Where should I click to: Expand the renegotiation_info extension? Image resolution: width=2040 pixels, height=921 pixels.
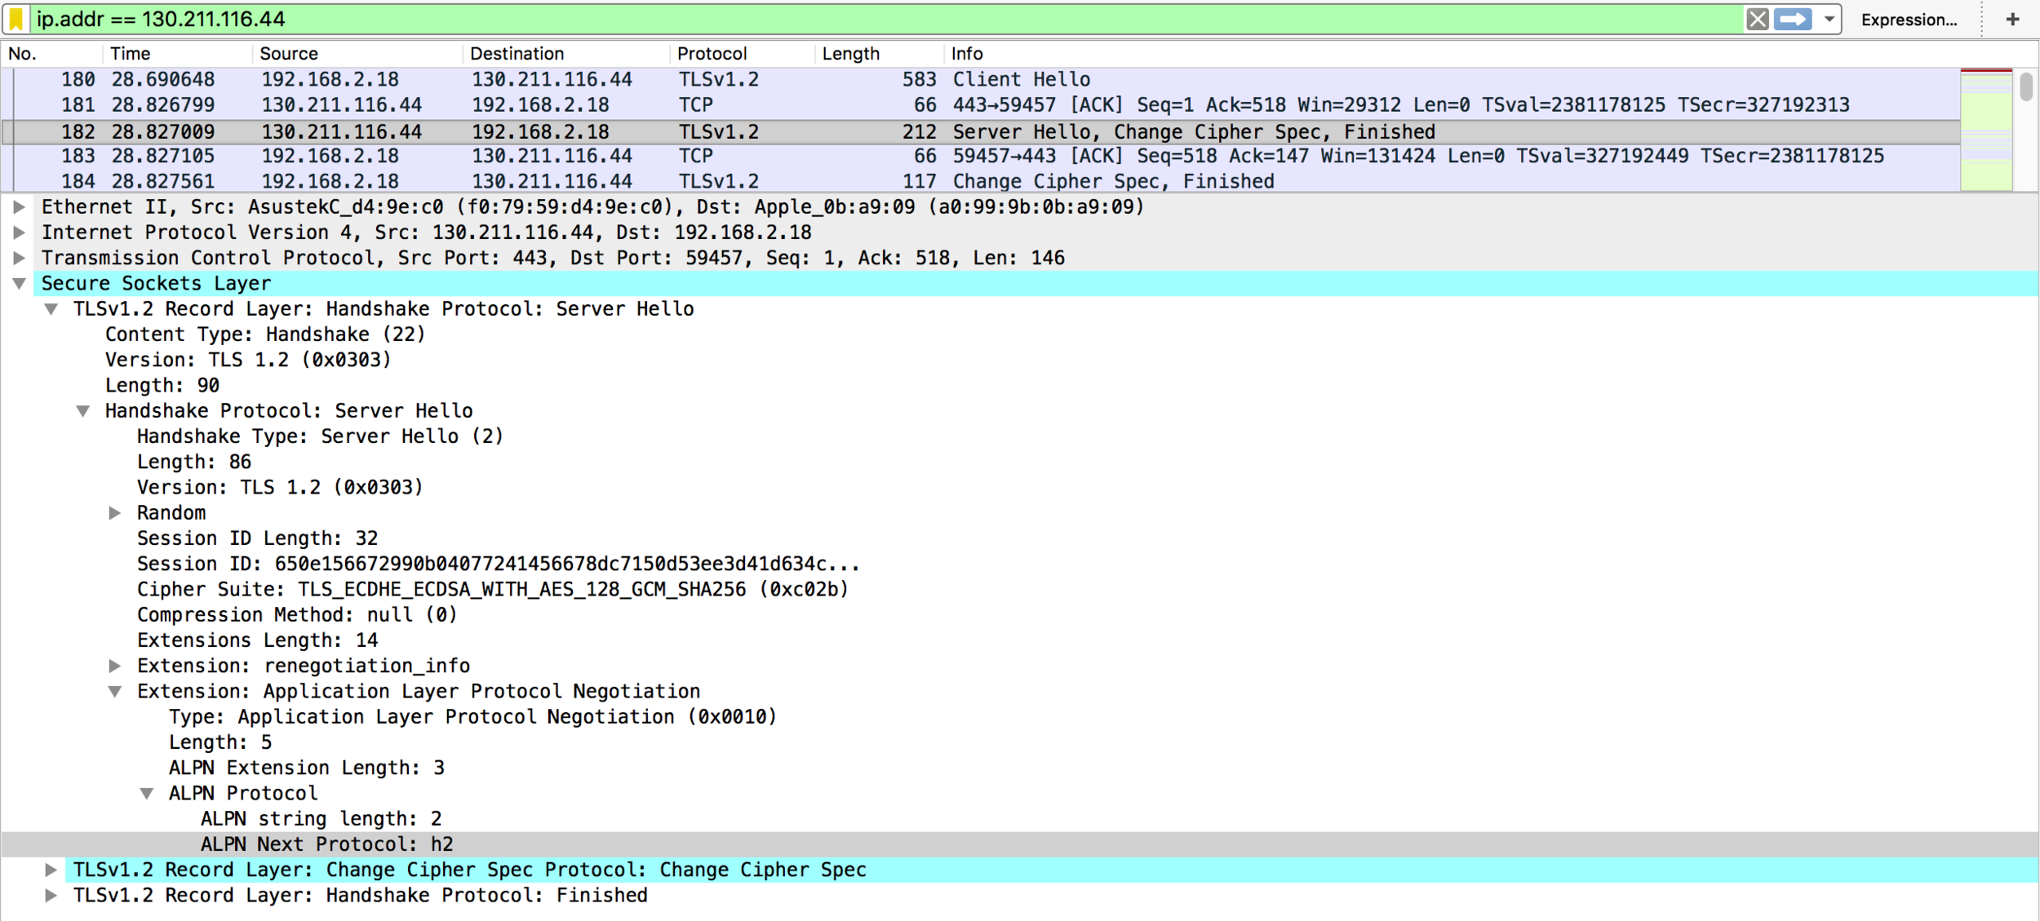pos(115,666)
